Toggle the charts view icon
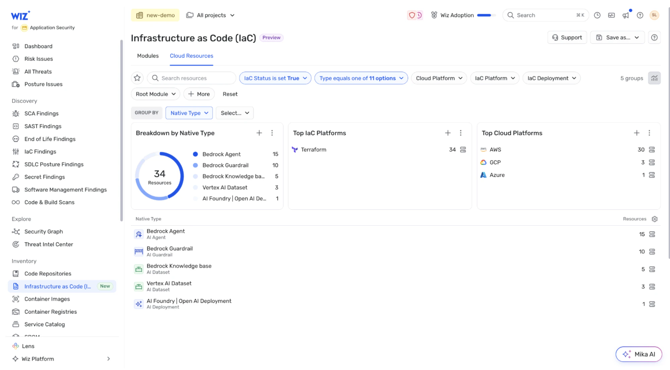Viewport: 670px width, 370px height. click(x=654, y=78)
